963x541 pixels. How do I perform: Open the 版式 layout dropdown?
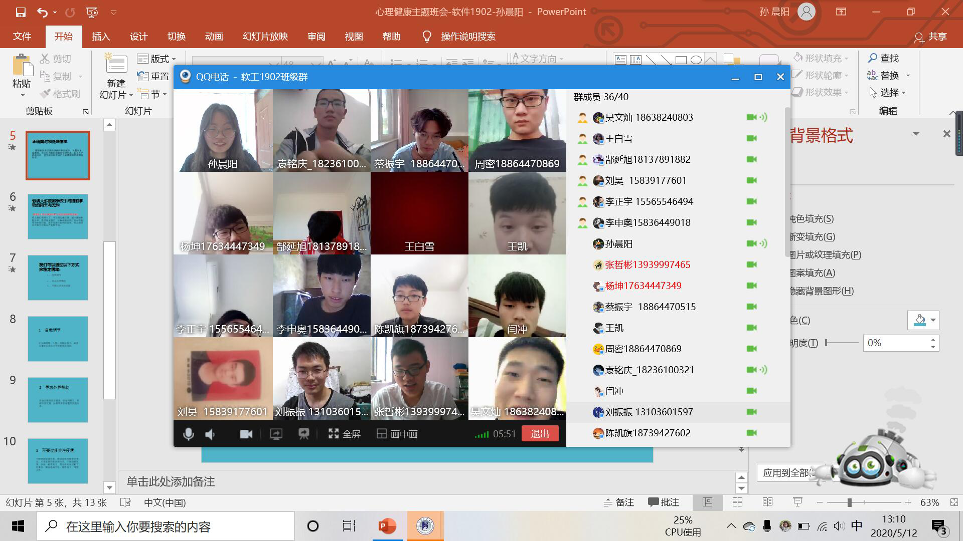[x=156, y=59]
